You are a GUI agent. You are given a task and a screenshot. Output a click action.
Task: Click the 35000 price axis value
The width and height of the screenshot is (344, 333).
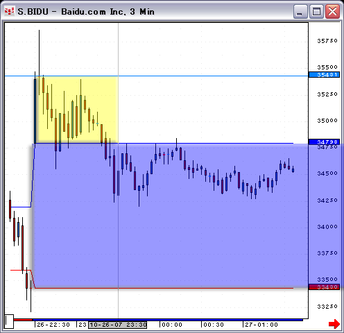coord(327,121)
